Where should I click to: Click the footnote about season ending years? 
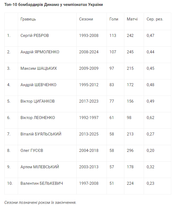40,202
